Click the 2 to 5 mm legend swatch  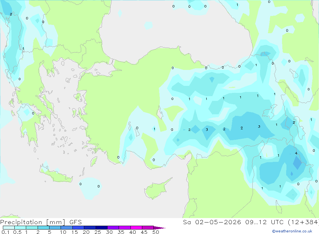point(43,228)
